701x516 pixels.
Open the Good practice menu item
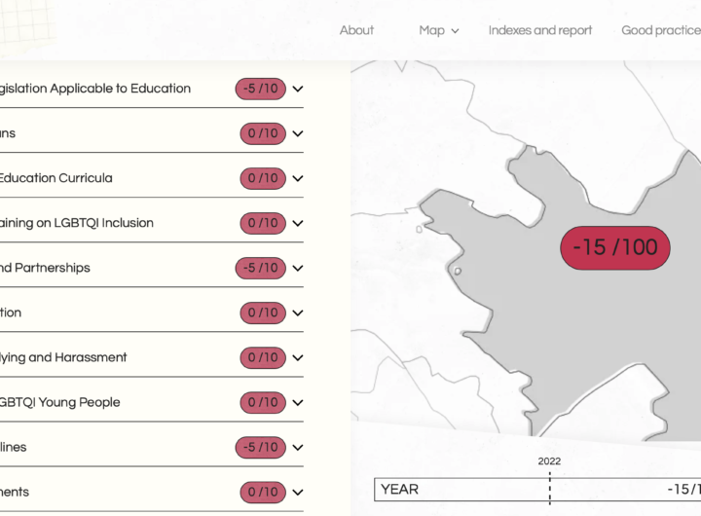tap(660, 30)
